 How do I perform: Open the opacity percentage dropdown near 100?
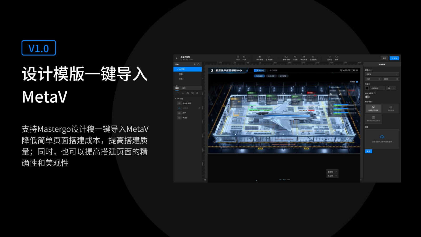tap(394, 88)
